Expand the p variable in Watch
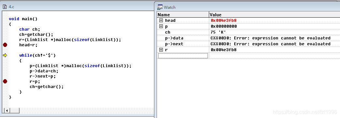Image resolution: width=340 pixels, height=118 pixels. coord(161,26)
